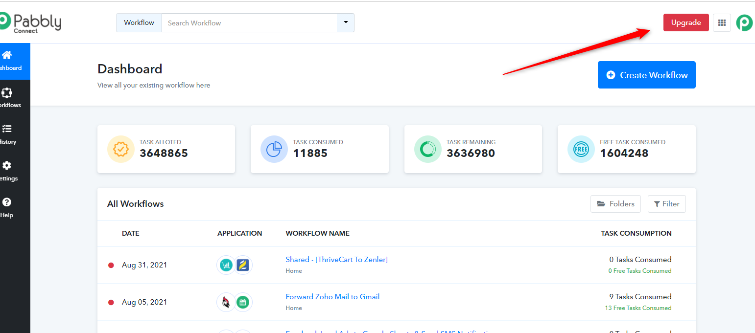Open the Folders selector
This screenshot has height=333, width=755.
615,204
